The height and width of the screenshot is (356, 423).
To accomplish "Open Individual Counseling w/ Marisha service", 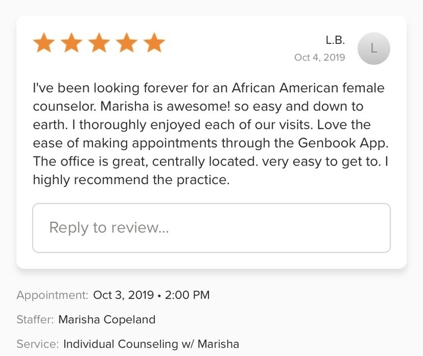I will point(151,344).
